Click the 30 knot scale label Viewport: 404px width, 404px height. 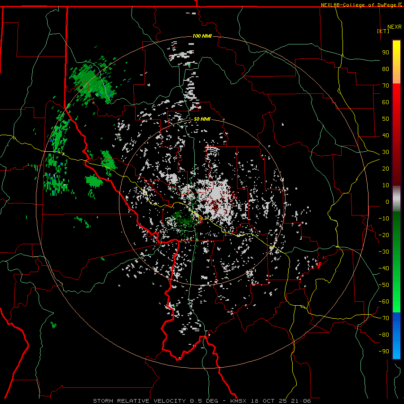(x=386, y=152)
